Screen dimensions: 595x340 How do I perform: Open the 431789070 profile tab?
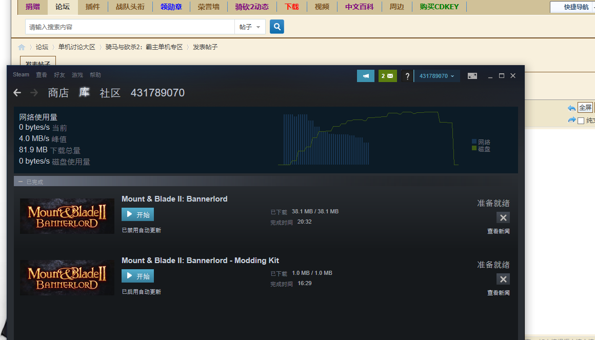(x=157, y=93)
